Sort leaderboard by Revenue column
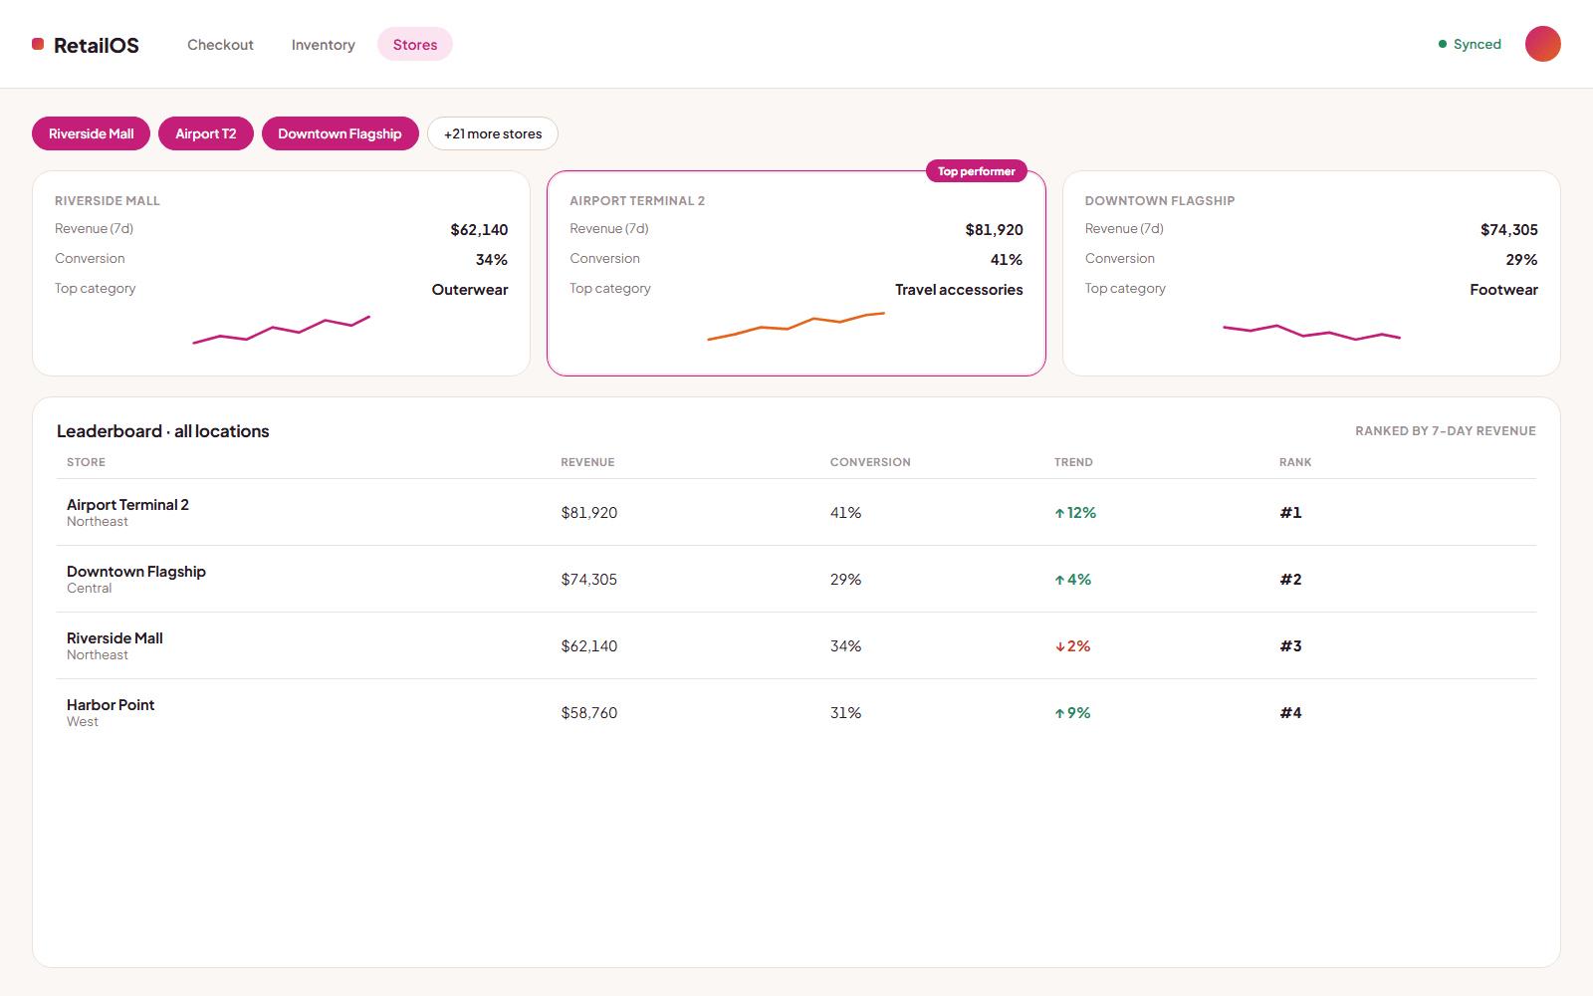 [x=587, y=462]
